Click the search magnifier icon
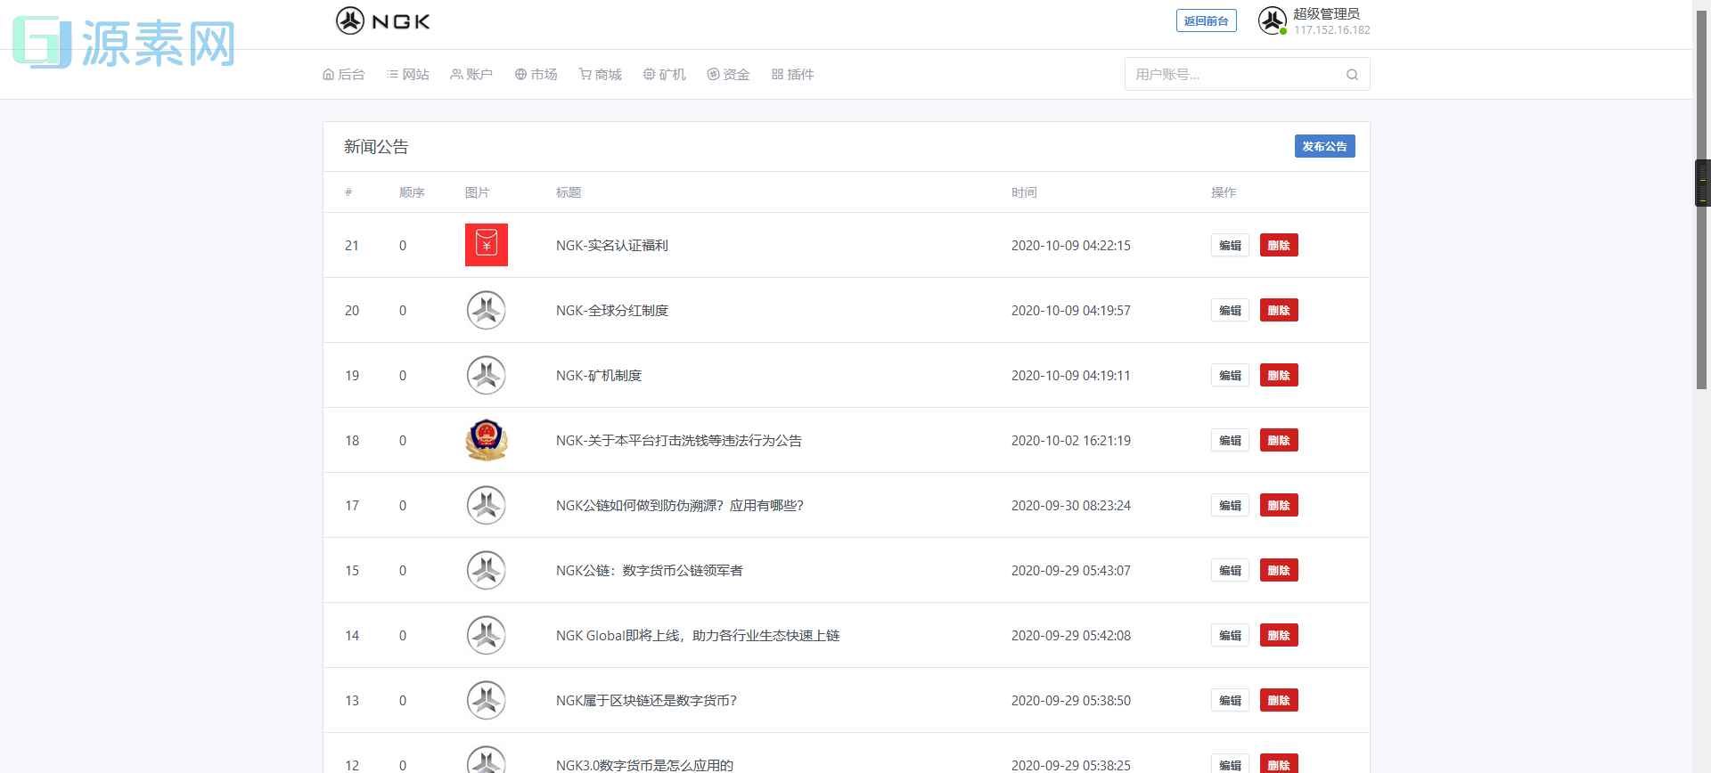This screenshot has width=1711, height=773. point(1352,75)
